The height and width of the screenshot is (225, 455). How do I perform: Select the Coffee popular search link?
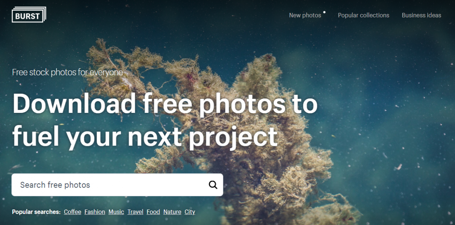pyautogui.click(x=72, y=212)
